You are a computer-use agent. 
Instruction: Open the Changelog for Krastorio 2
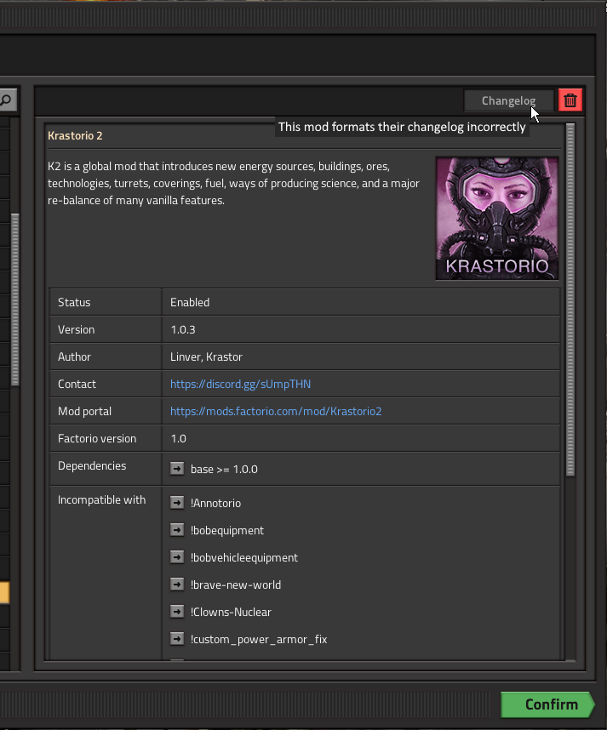point(508,100)
